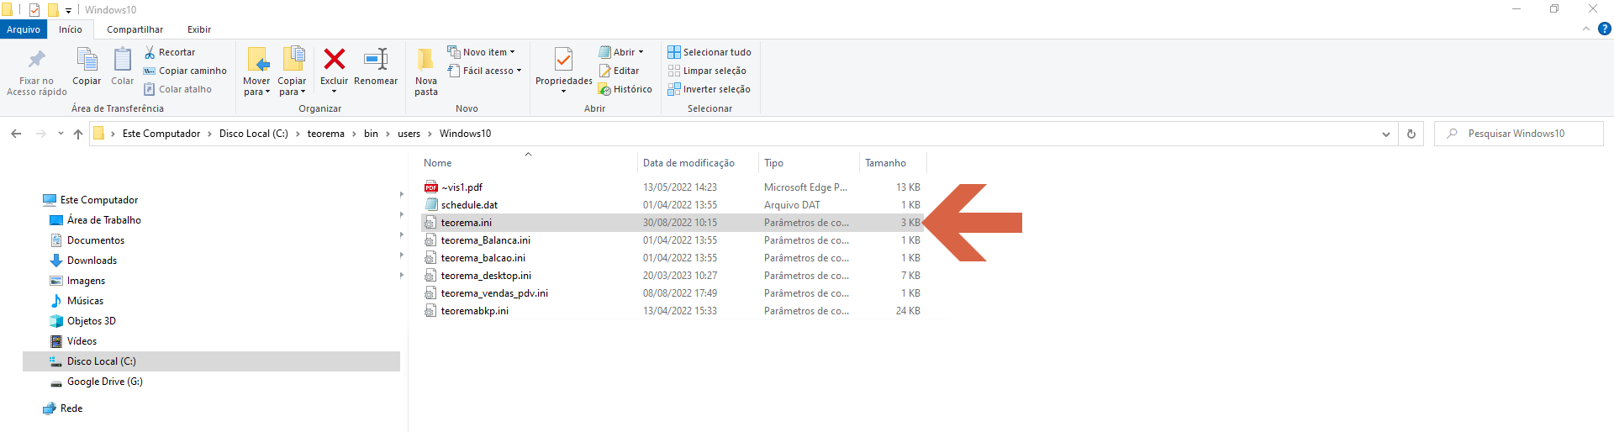The image size is (1614, 432).
Task: Click the Colar paste button
Action: coord(123,67)
